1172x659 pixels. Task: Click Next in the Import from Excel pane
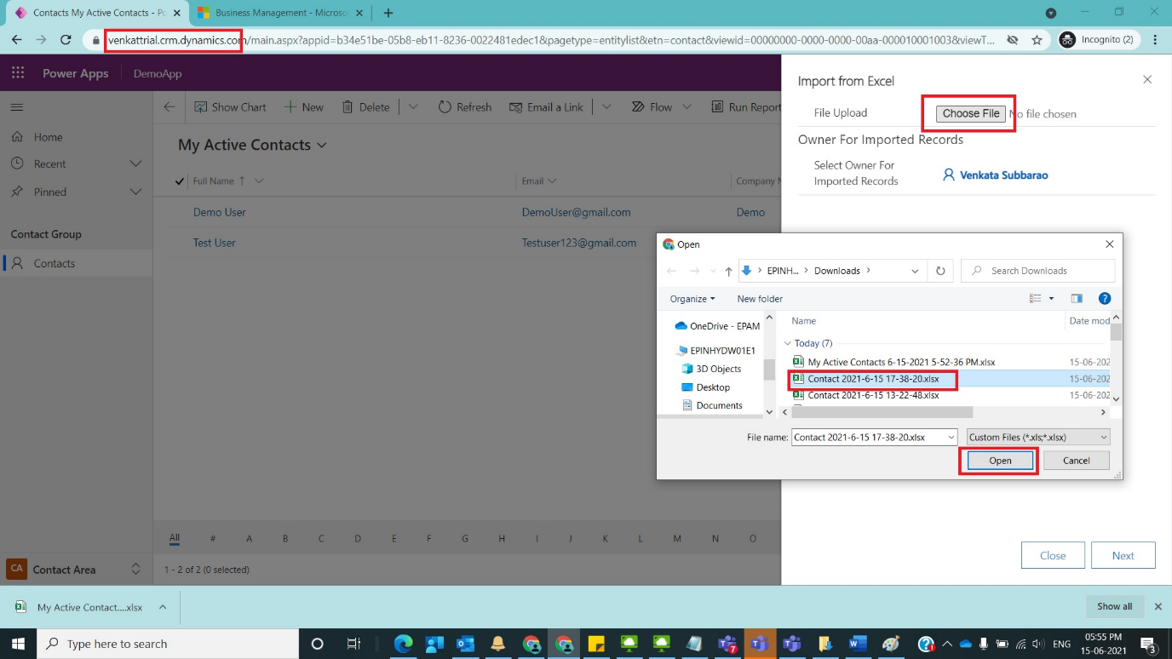tap(1123, 555)
